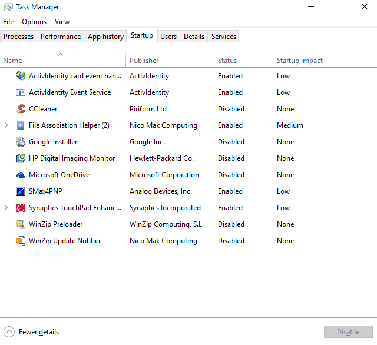Click the HP Digital Imaging Monitor icon
This screenshot has height=345, width=377.
pyautogui.click(x=21, y=158)
